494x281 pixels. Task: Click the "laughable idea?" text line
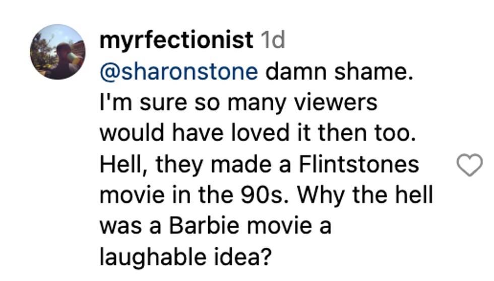pos(186,257)
